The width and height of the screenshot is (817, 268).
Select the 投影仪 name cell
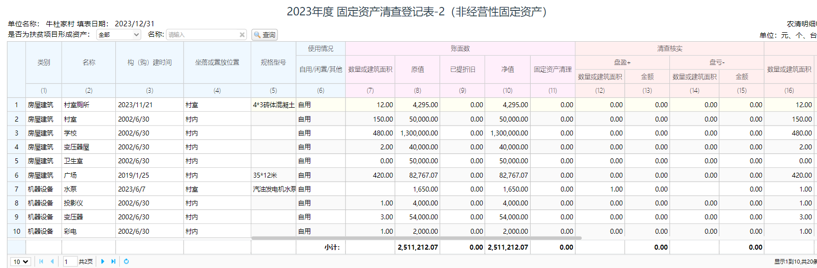tap(89, 203)
